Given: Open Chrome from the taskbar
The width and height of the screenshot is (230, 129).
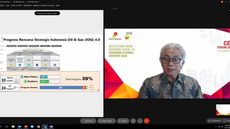Looking at the screenshot, I should click(38, 127).
